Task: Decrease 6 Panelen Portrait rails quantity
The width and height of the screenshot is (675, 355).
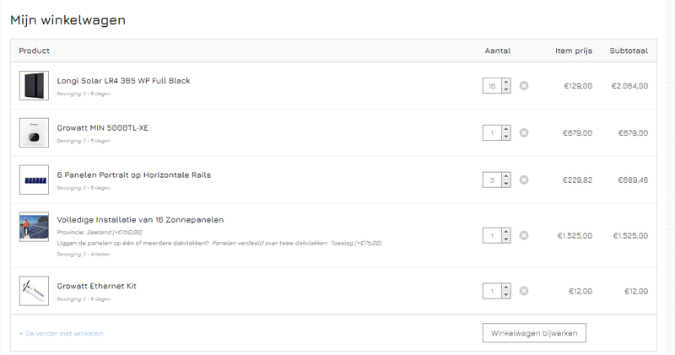Action: [x=505, y=184]
